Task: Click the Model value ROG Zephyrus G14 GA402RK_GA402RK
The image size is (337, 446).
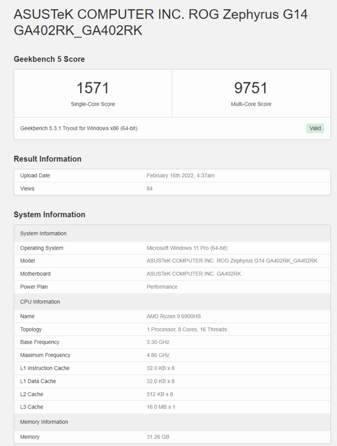Action: click(232, 261)
